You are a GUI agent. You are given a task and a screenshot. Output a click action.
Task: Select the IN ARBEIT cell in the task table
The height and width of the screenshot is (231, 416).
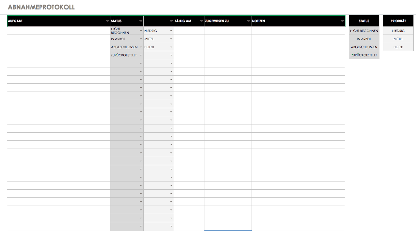pos(127,39)
